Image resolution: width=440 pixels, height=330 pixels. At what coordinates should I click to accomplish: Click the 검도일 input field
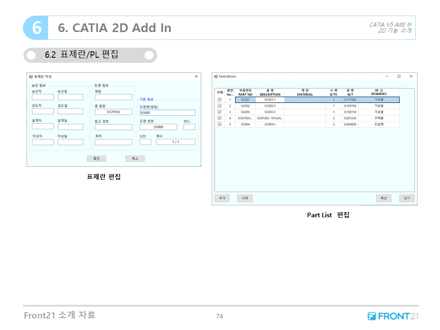coord(71,111)
